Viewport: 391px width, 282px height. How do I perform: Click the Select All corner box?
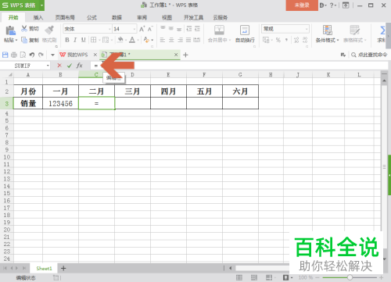click(x=7, y=75)
